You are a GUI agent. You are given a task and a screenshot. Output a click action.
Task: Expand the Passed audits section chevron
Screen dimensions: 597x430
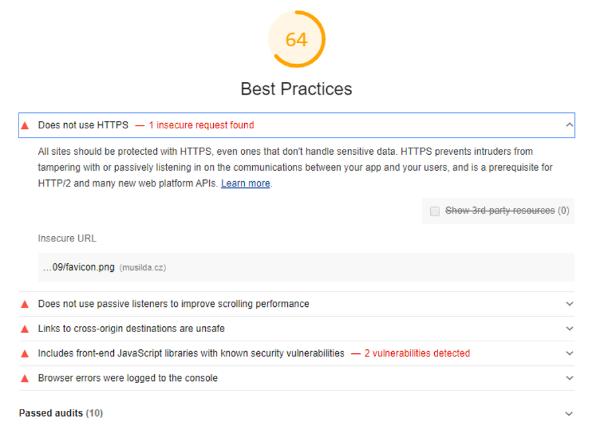[x=569, y=413]
